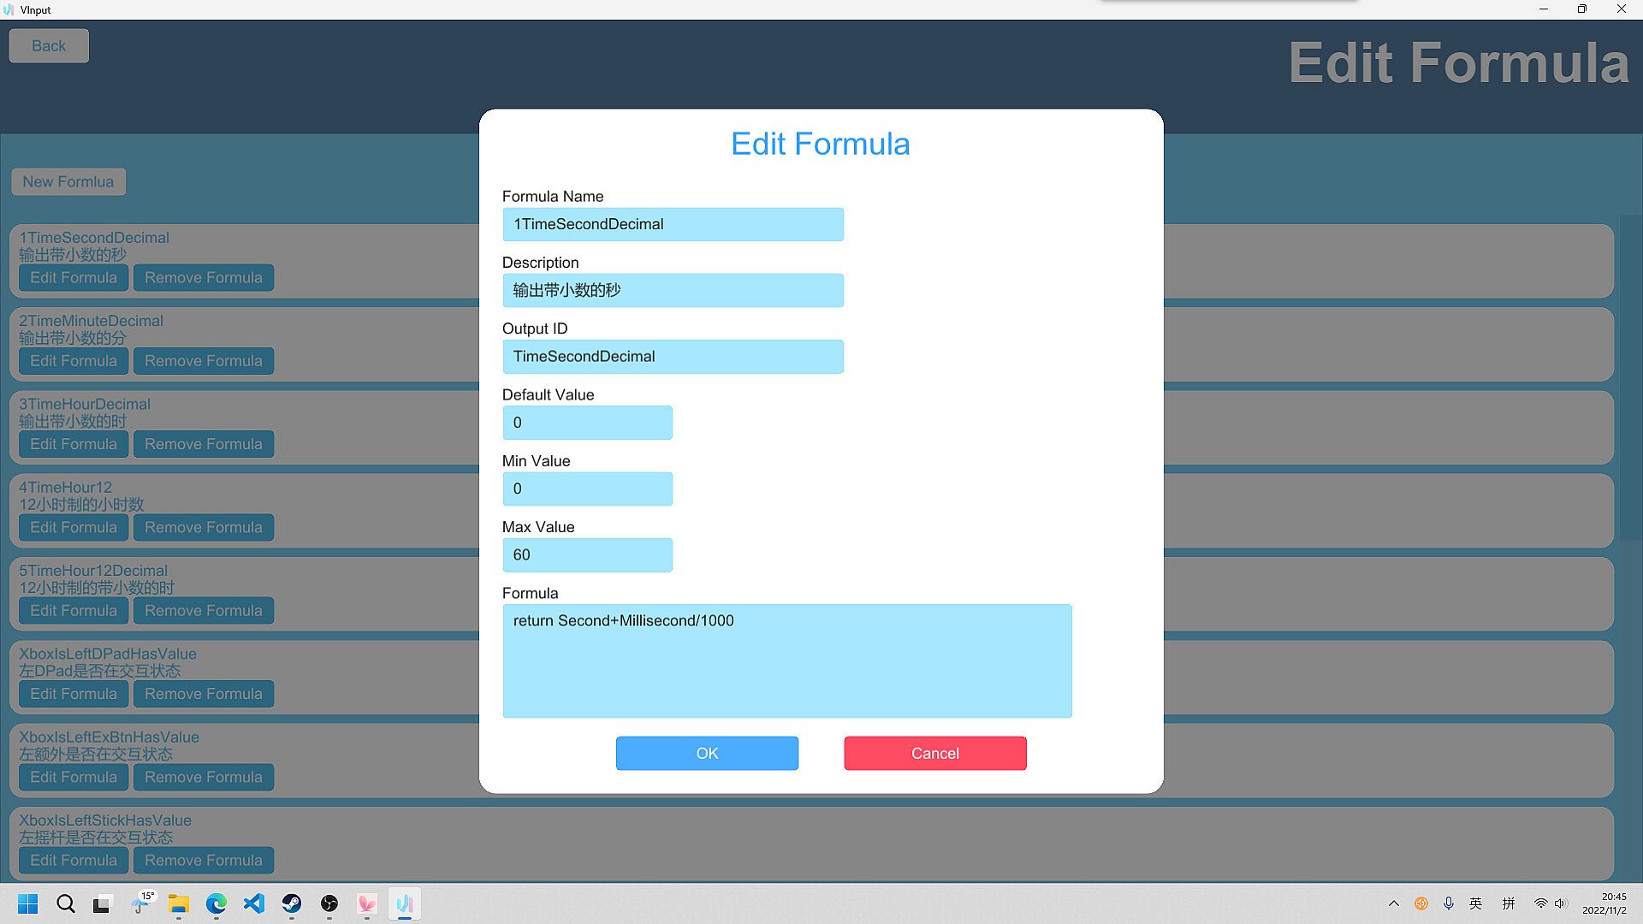Open Visual Studio Code from taskbar

click(254, 903)
